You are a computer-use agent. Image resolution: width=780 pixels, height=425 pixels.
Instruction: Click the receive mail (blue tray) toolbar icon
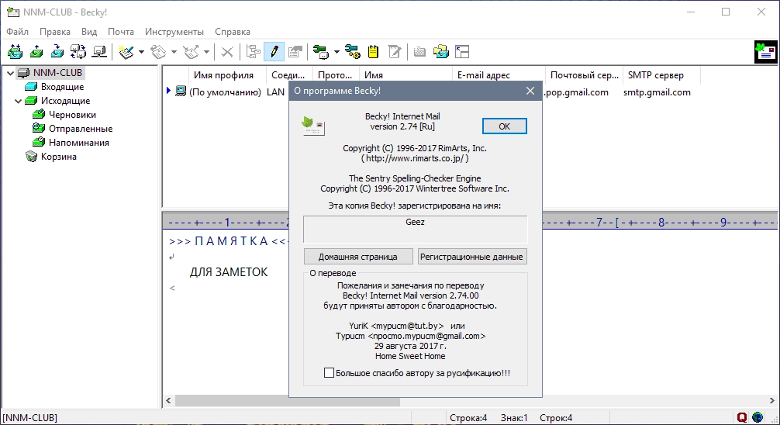pos(57,52)
